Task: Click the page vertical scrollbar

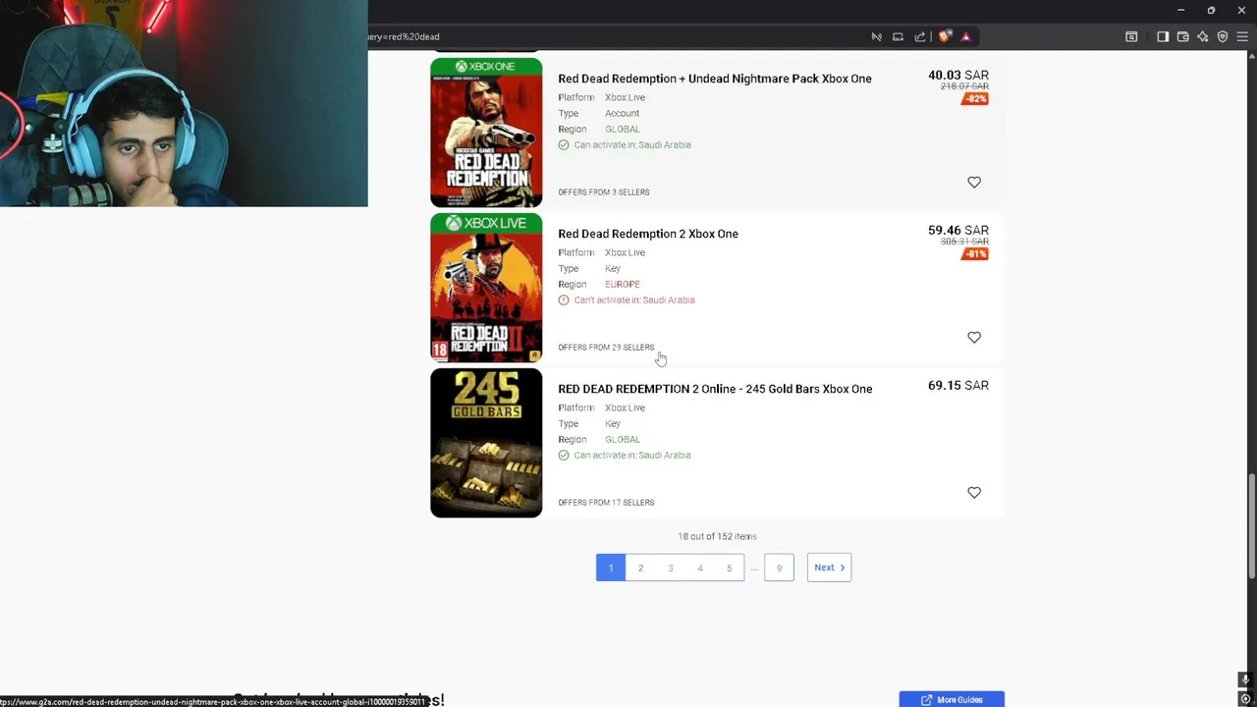Action: click(1251, 526)
